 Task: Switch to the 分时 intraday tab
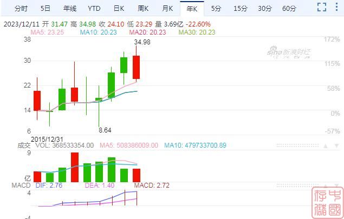pyautogui.click(x=21, y=8)
